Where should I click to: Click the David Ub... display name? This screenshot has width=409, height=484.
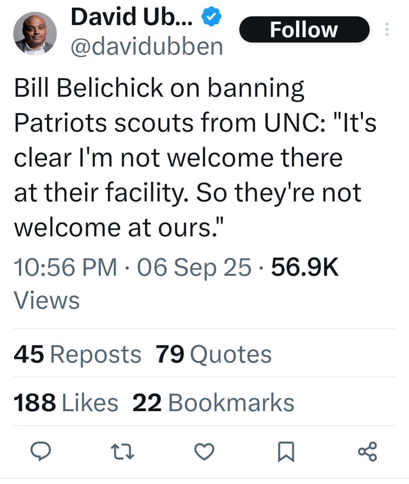131,17
